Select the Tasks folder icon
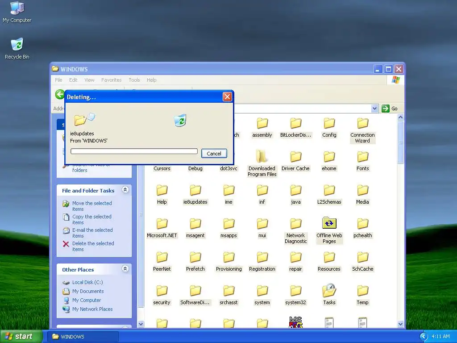Image resolution: width=457 pixels, height=343 pixels. click(329, 290)
